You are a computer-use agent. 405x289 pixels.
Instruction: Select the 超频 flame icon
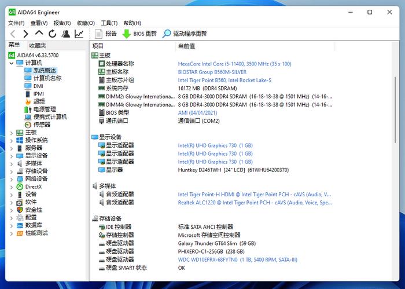(28, 101)
